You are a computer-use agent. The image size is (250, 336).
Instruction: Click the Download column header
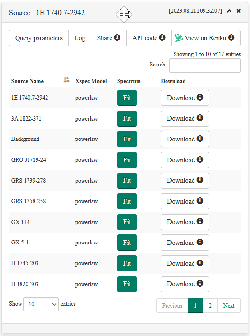pyautogui.click(x=173, y=81)
